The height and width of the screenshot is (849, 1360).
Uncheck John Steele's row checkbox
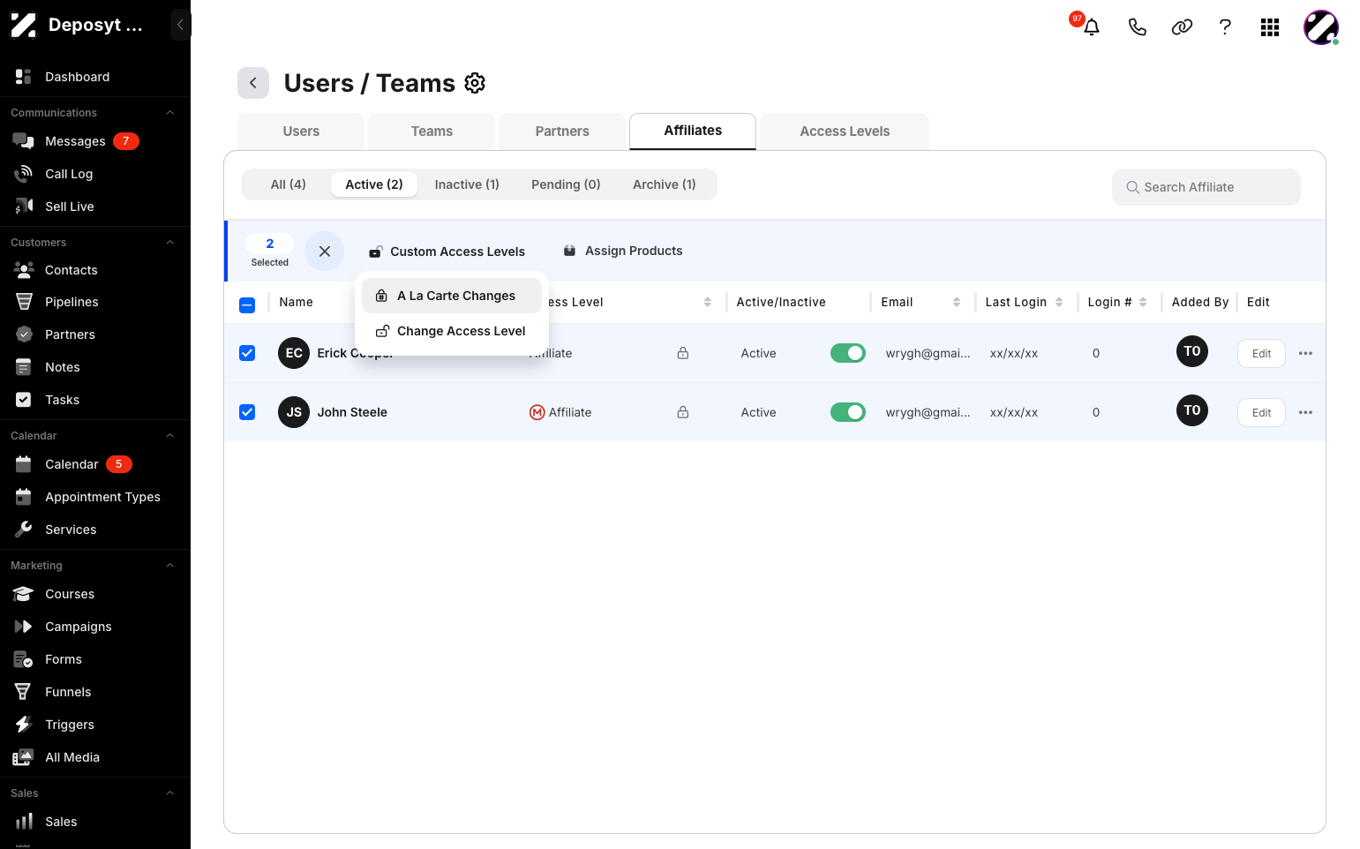pyautogui.click(x=247, y=412)
